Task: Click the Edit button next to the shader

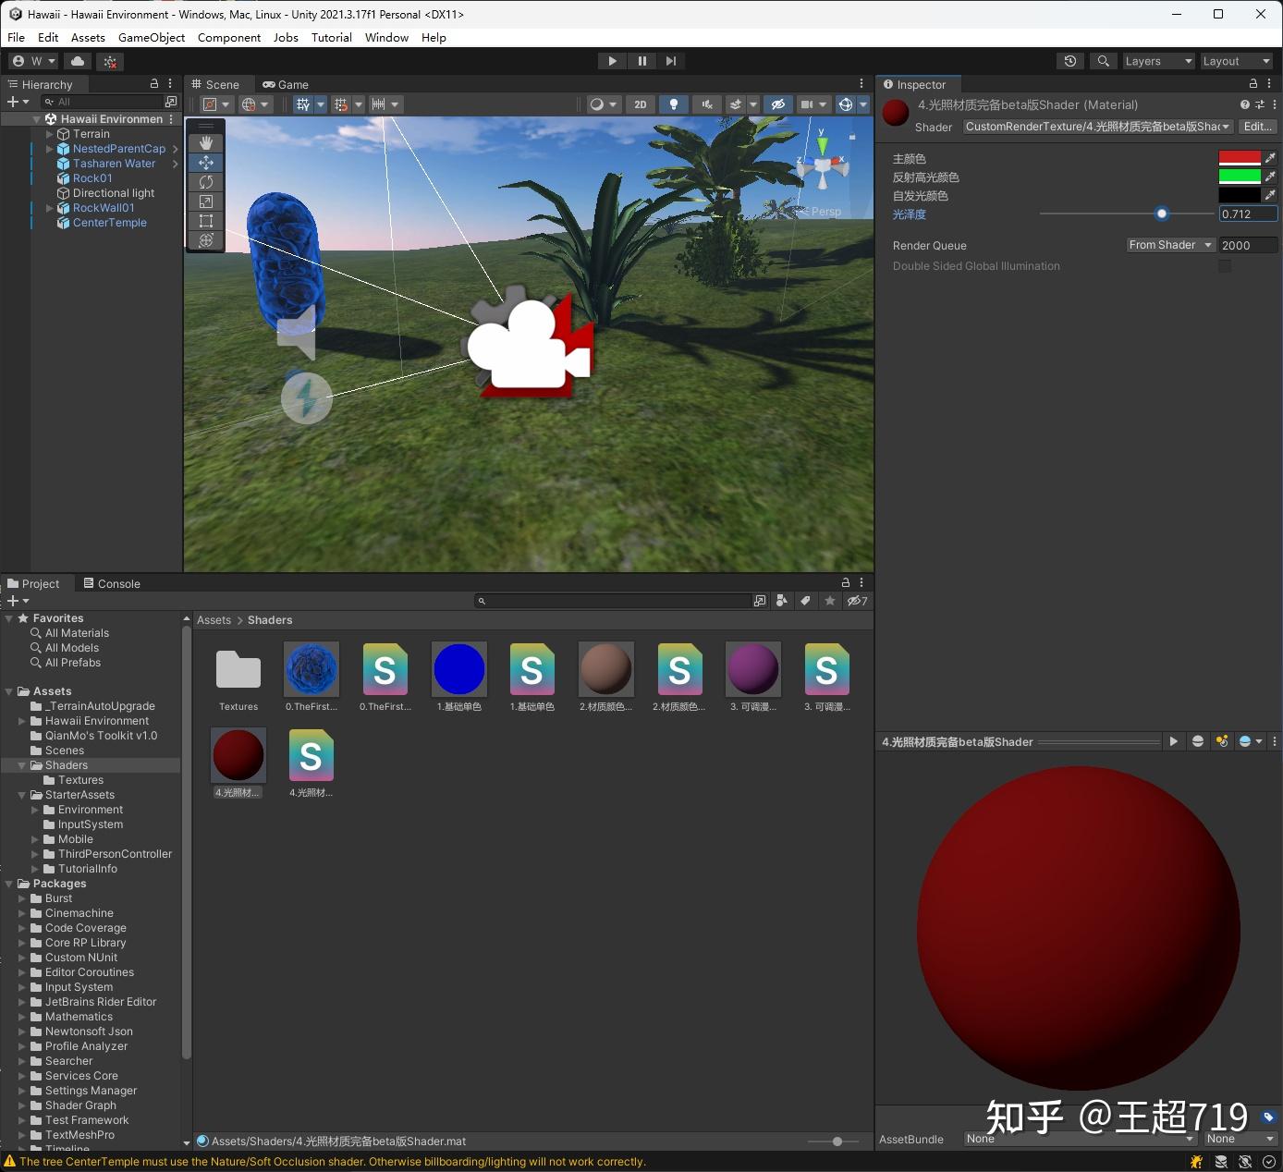Action: pos(1257,127)
